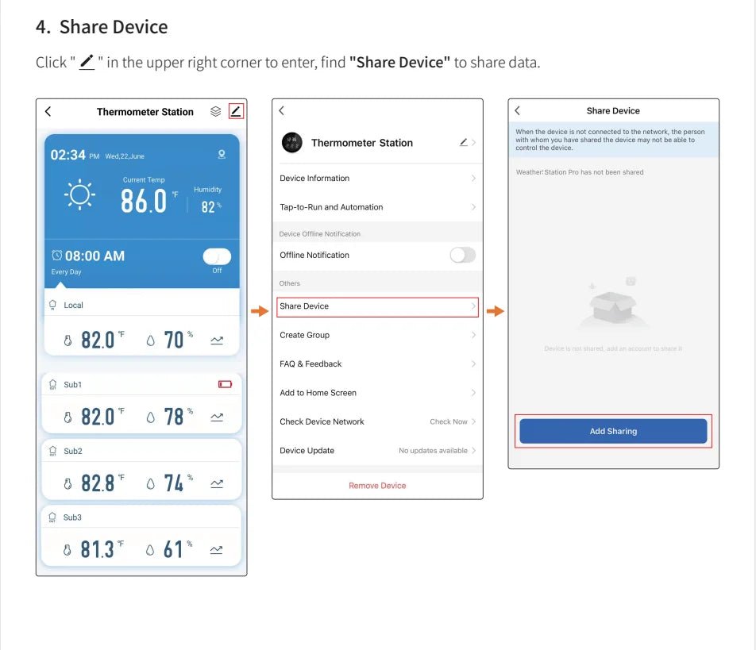The image size is (756, 650).
Task: Go back from the Thermometer Station screen
Action: (48, 112)
